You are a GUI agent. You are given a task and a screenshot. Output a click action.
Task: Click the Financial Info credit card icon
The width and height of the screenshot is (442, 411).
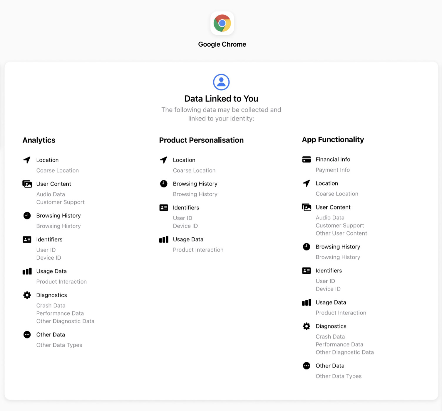(307, 160)
